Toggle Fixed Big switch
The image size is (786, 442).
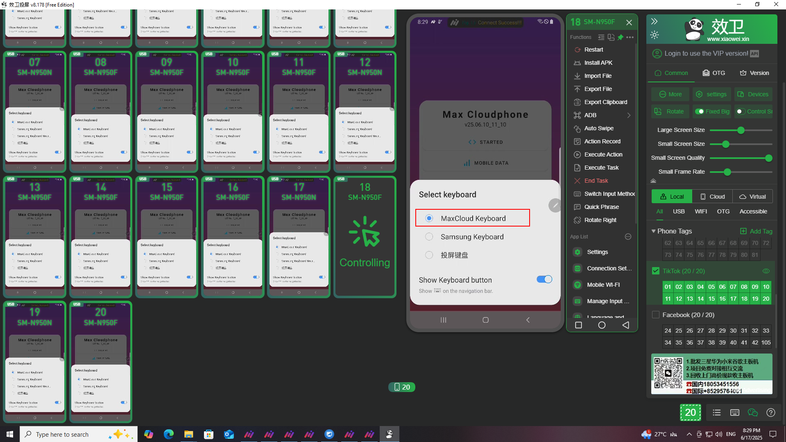[x=700, y=111]
